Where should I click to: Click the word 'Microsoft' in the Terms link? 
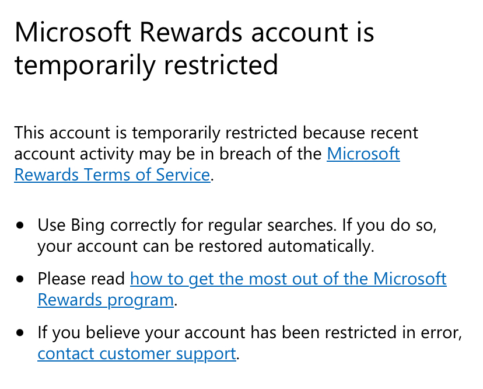pyautogui.click(x=363, y=154)
